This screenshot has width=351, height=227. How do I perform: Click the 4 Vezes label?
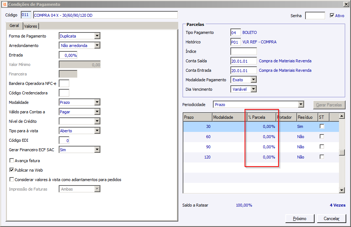[338, 205]
